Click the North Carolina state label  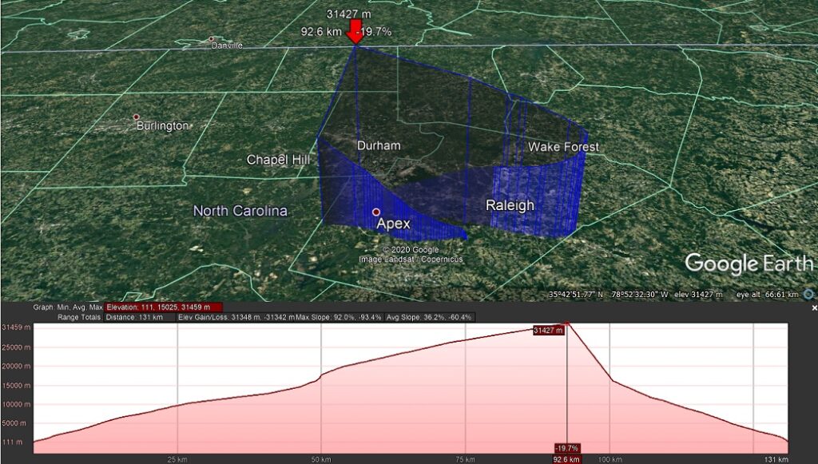point(240,211)
